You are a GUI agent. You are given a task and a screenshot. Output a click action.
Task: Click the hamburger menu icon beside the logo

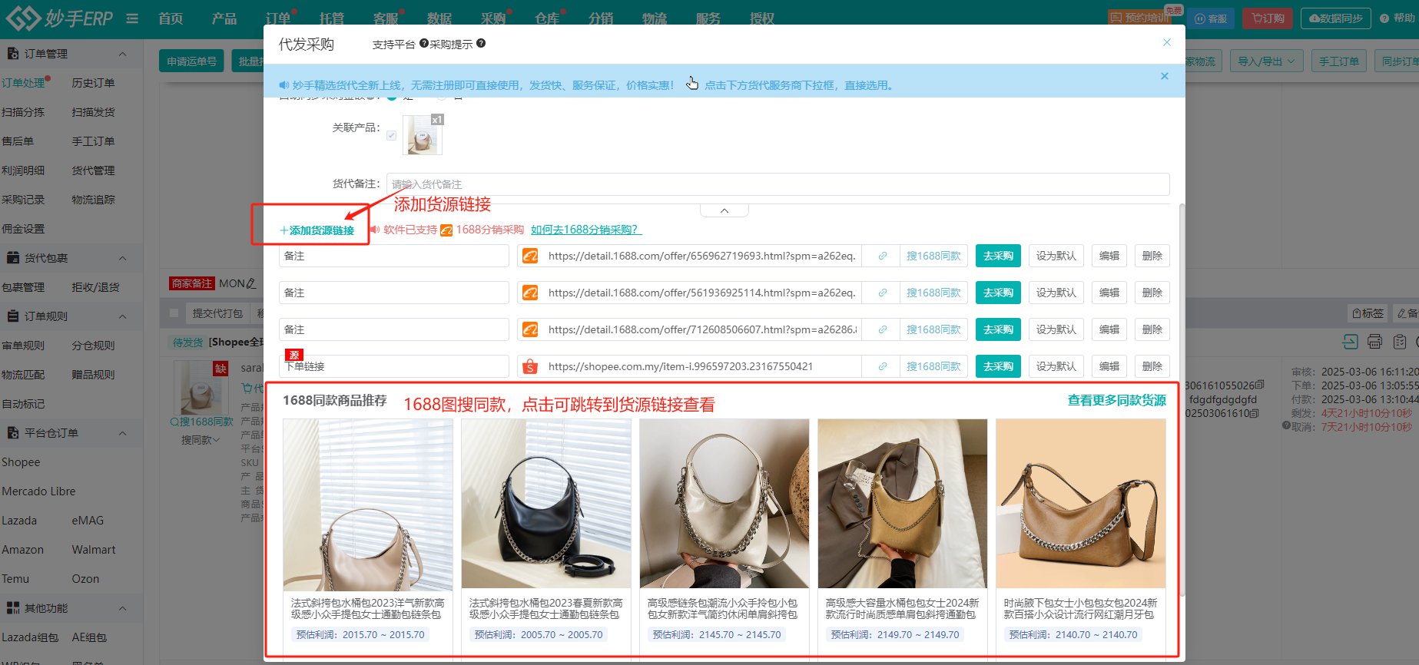(132, 18)
